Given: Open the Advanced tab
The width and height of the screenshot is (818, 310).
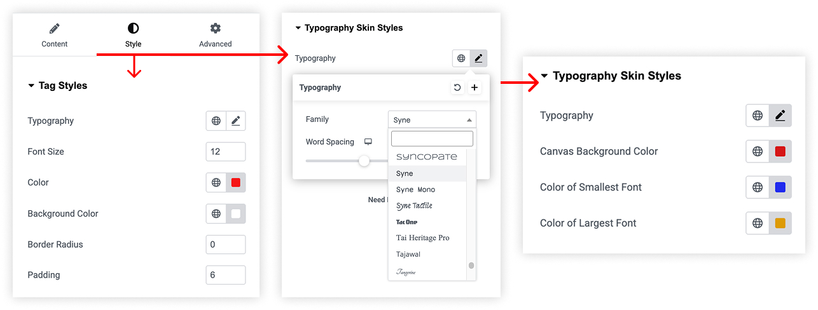Looking at the screenshot, I should 215,35.
